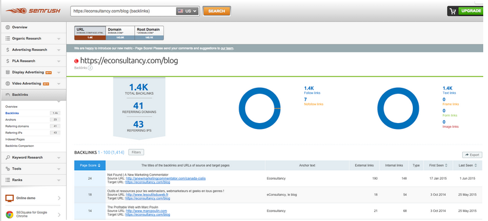The width and height of the screenshot is (488, 221).
Task: Click the US flag icon in search bar
Action: [x=180, y=11]
